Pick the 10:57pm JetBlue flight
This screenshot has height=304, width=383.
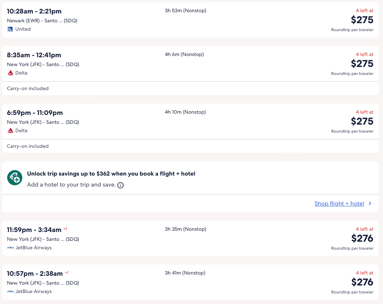pos(35,274)
